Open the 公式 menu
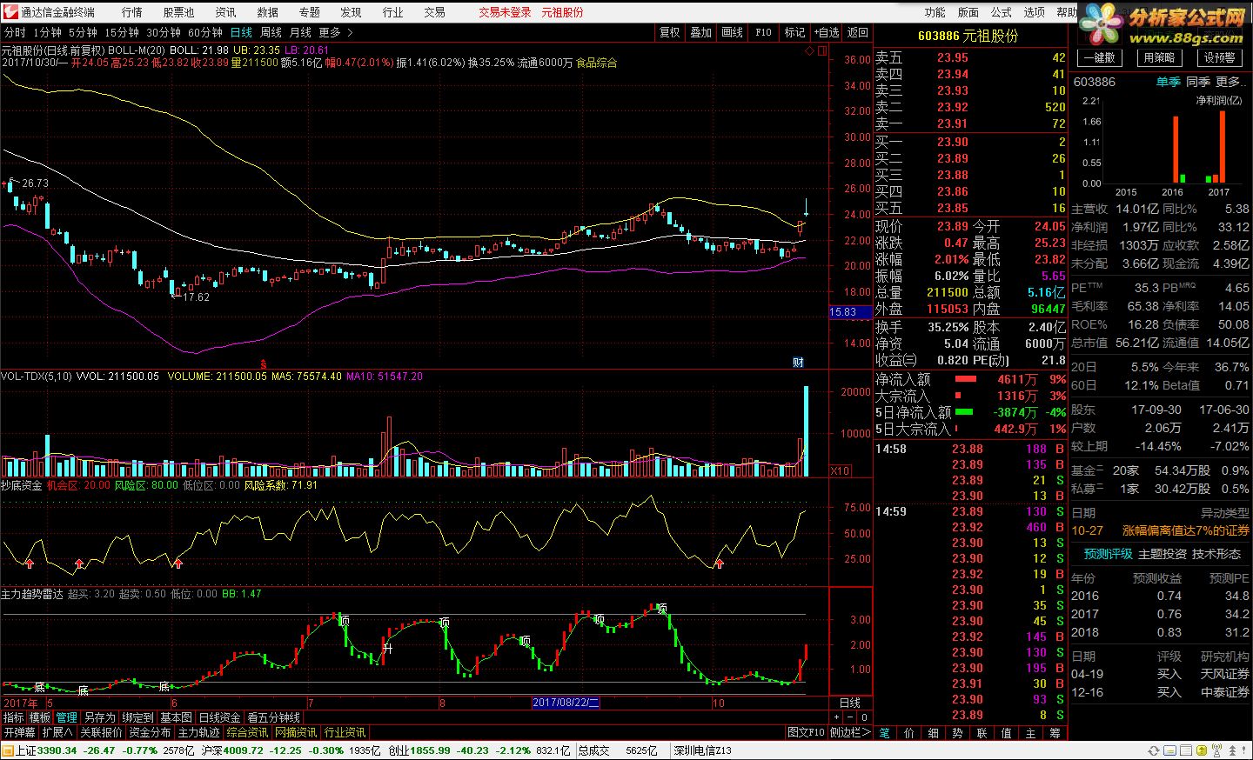The width and height of the screenshot is (1253, 760). 1001,12
